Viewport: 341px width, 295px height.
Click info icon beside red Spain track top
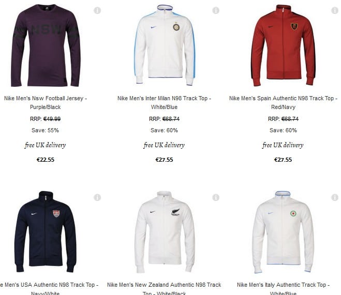pos(335,10)
